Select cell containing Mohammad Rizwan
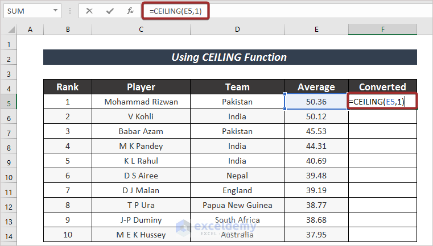Viewport: 433px width, 246px height. 140,102
